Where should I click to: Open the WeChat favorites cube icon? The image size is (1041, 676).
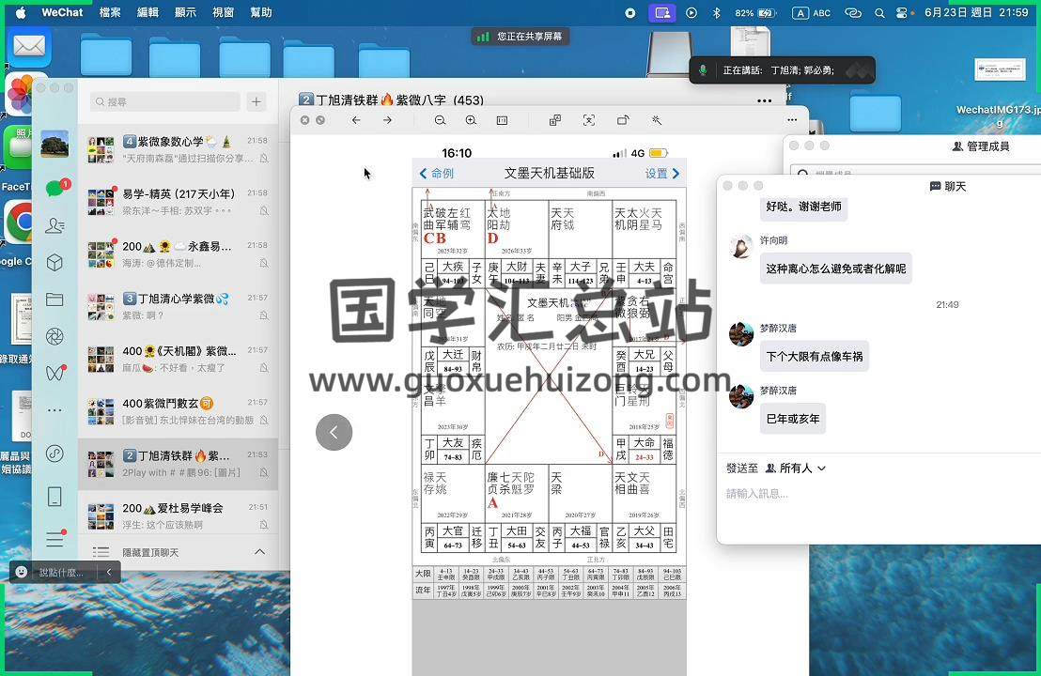54,263
